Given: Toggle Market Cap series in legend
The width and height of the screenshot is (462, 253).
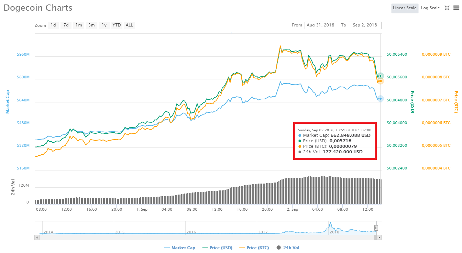Looking at the screenshot, I should click(180, 247).
